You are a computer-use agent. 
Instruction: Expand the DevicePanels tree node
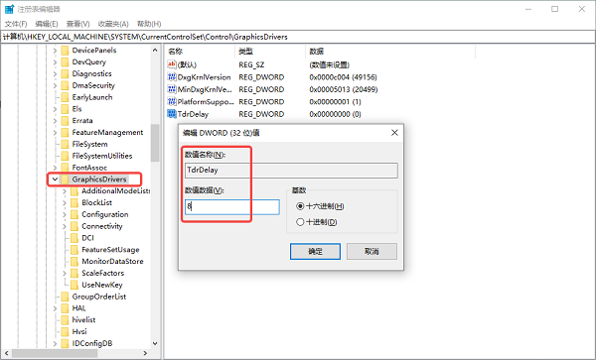pos(55,50)
